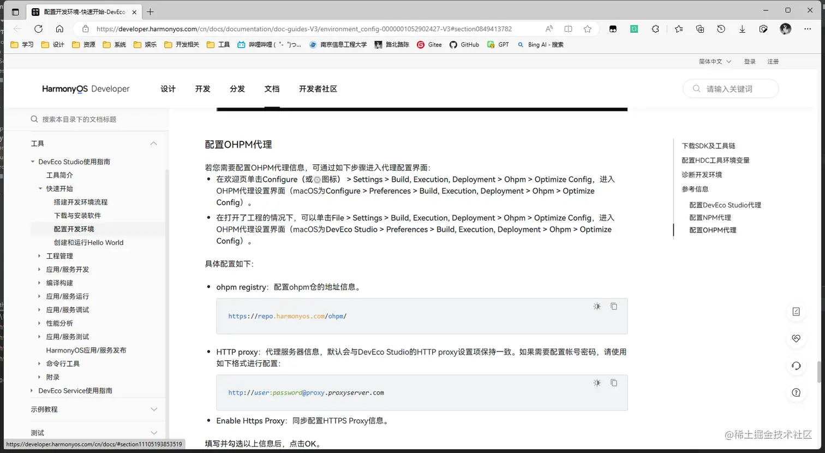Image resolution: width=825 pixels, height=453 pixels.
Task: Click the green extension icon in toolbar
Action: click(634, 29)
